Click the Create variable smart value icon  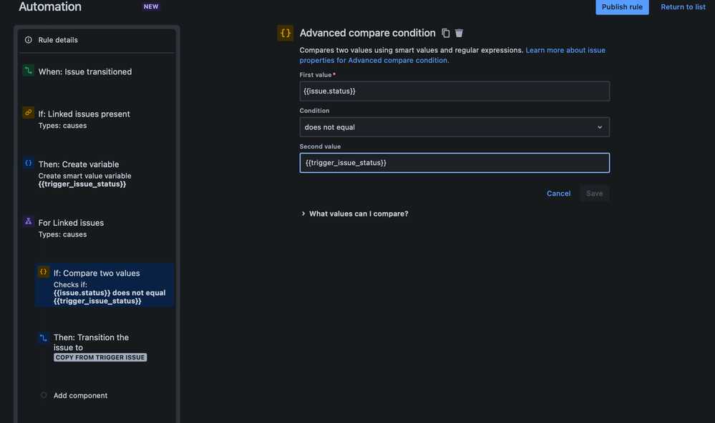click(29, 164)
